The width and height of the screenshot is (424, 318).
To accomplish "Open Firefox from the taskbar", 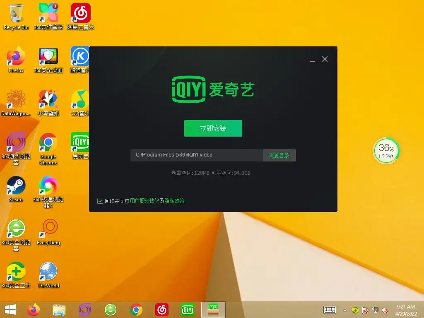I will pyautogui.click(x=34, y=310).
